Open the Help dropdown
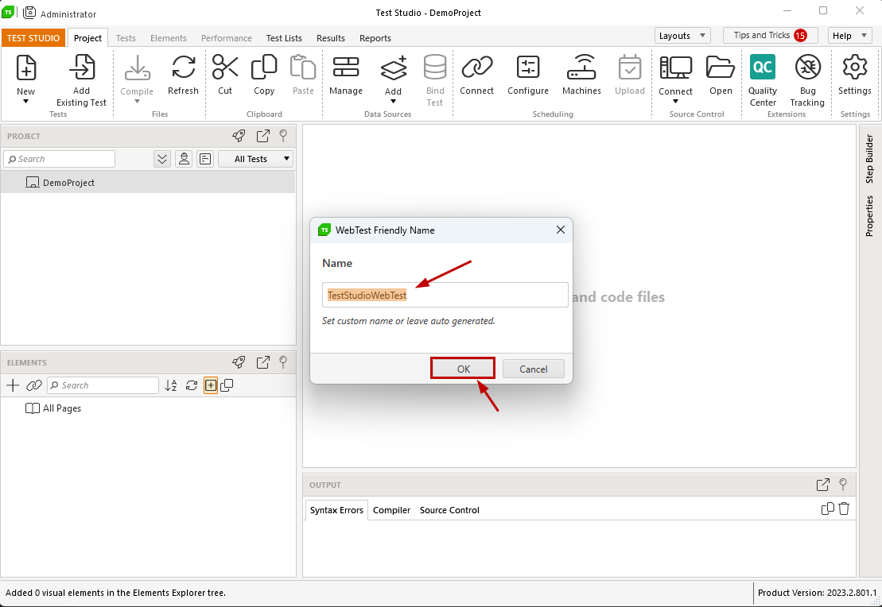 849,36
